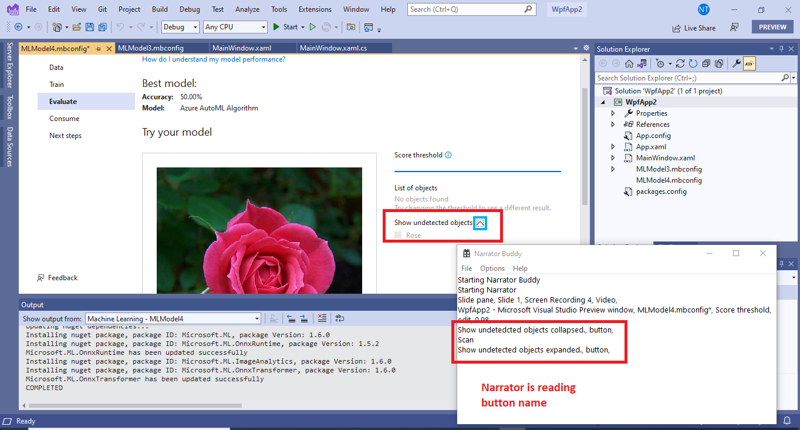Toggle auto-hide pin on Solution Explorer

pyautogui.click(x=780, y=49)
